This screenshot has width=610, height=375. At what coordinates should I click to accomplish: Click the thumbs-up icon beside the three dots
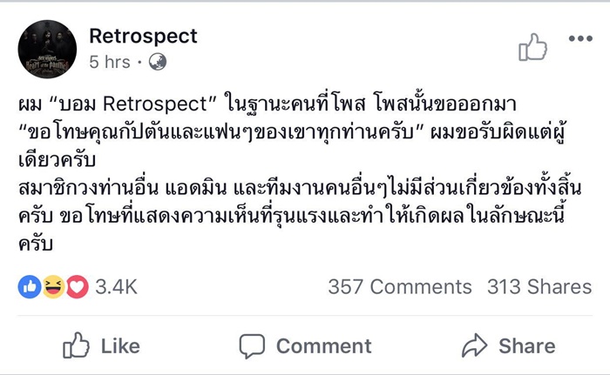[532, 48]
